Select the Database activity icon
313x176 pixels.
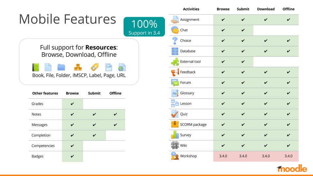point(175,51)
